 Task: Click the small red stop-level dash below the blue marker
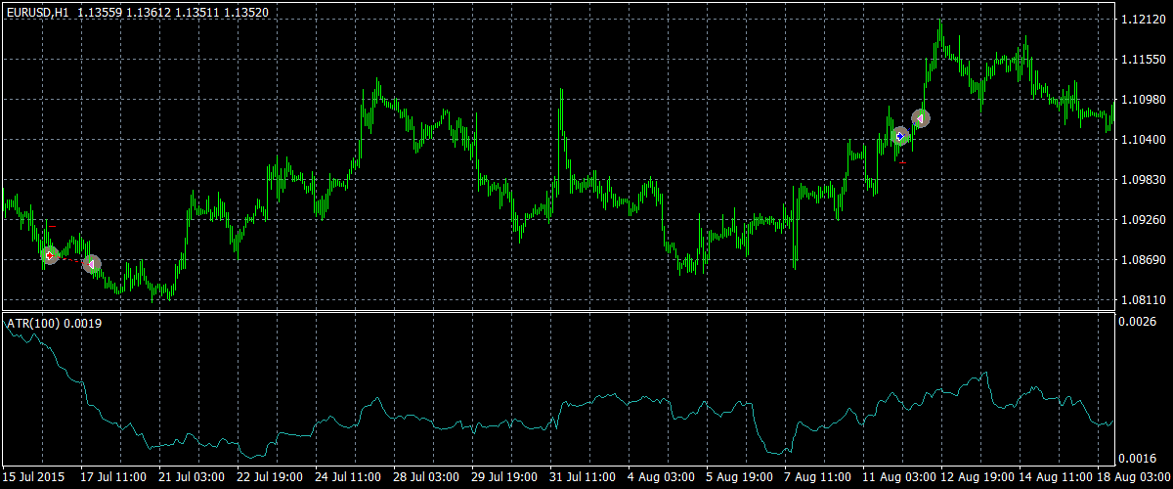click(x=903, y=163)
